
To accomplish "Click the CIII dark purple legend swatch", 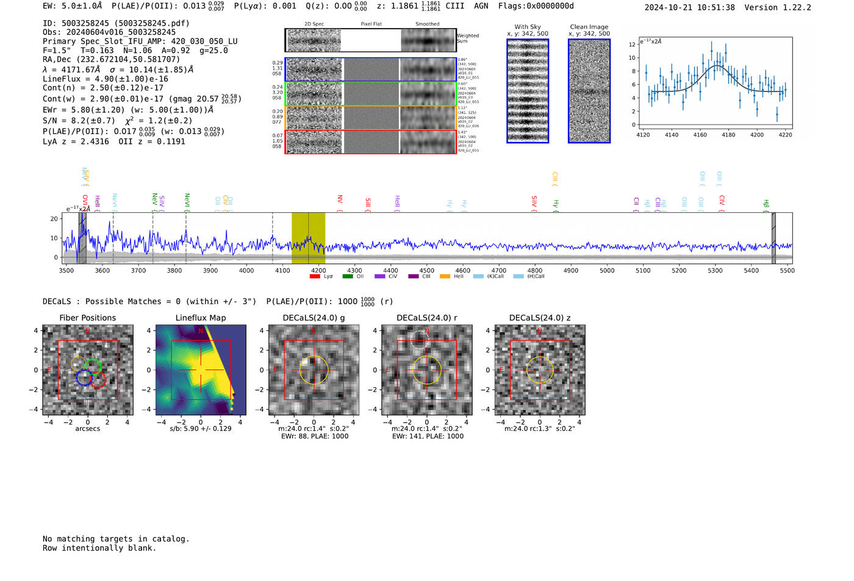I will tap(414, 276).
